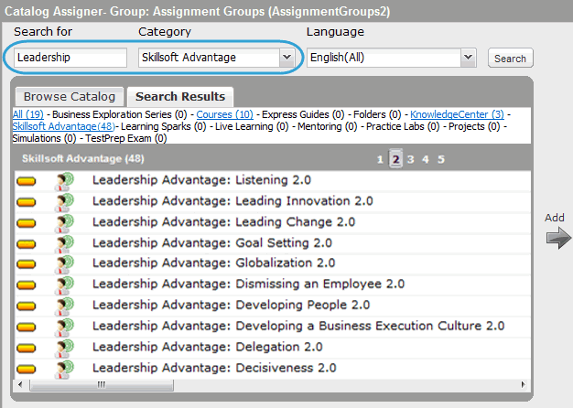Screen dimensions: 573x408
Task: Go to results page 4
Action: (x=426, y=159)
